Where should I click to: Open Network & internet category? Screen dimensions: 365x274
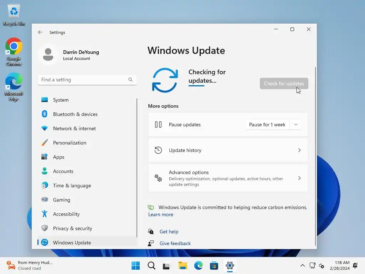[87, 128]
